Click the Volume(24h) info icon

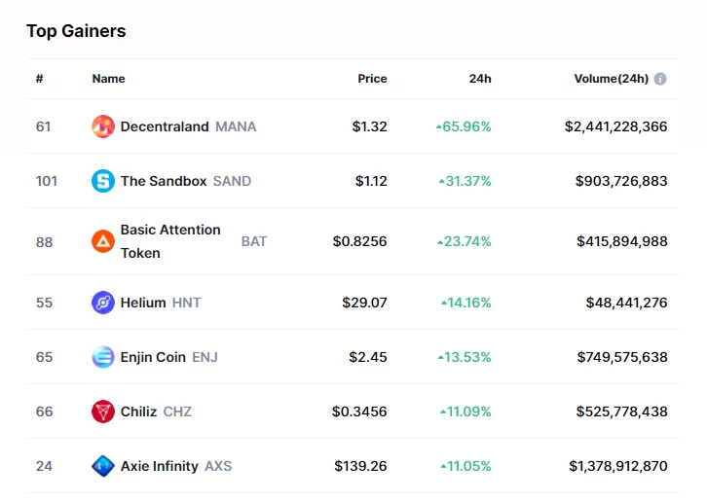(x=660, y=79)
